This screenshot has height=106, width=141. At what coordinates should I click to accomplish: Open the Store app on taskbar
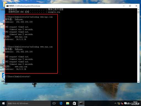point(74,103)
